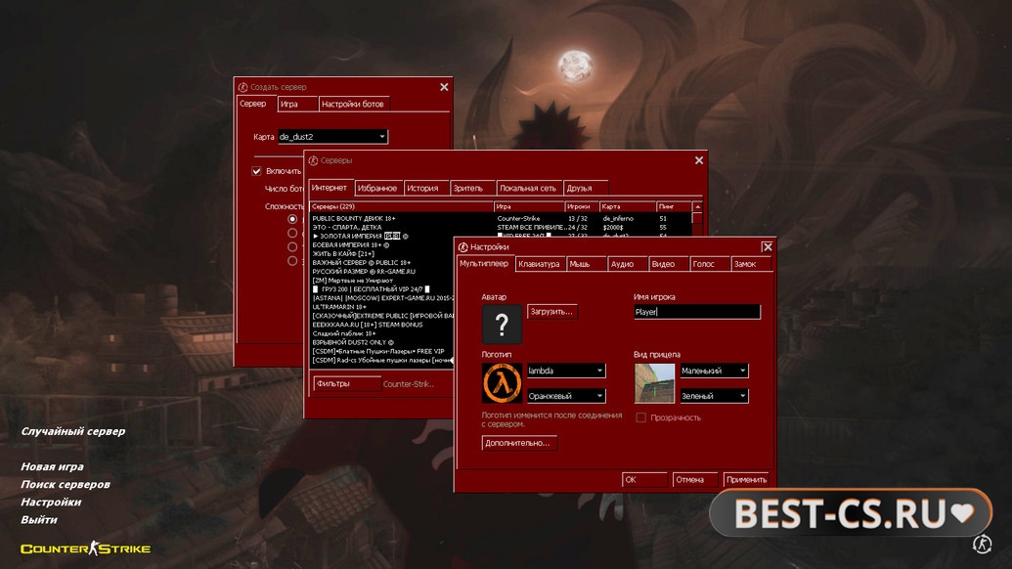
Task: Open Поиск серверов from main menu
Action: [66, 484]
